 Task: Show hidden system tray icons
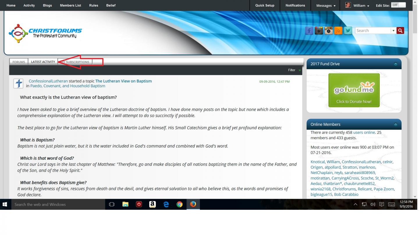coord(355,204)
